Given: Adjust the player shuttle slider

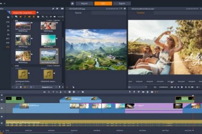Looking at the screenshot, I should (163, 87).
